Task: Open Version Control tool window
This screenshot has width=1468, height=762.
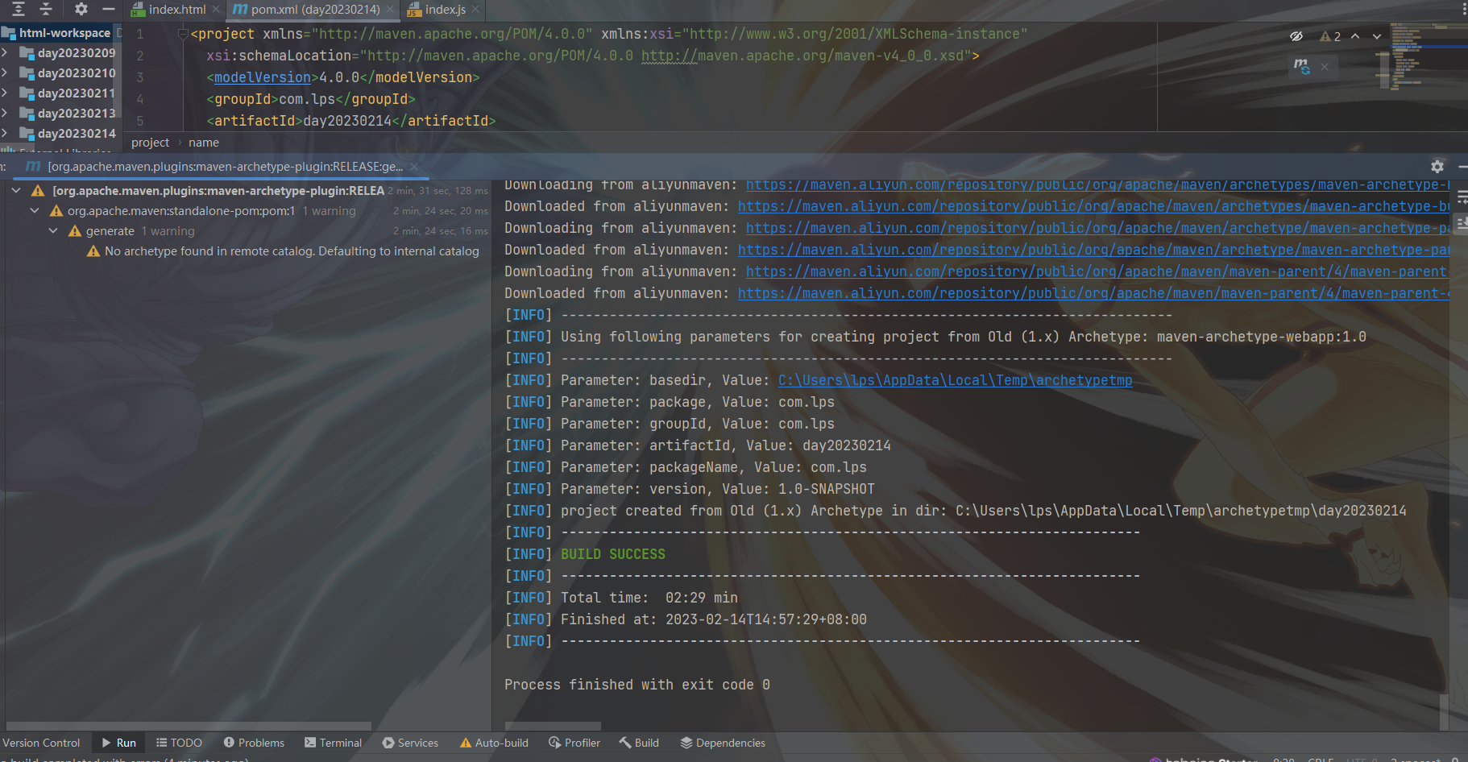Action: point(41,743)
